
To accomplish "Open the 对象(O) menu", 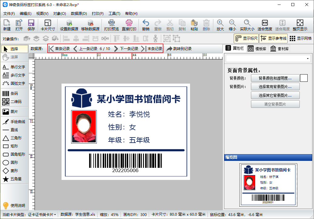I will [59, 14].
